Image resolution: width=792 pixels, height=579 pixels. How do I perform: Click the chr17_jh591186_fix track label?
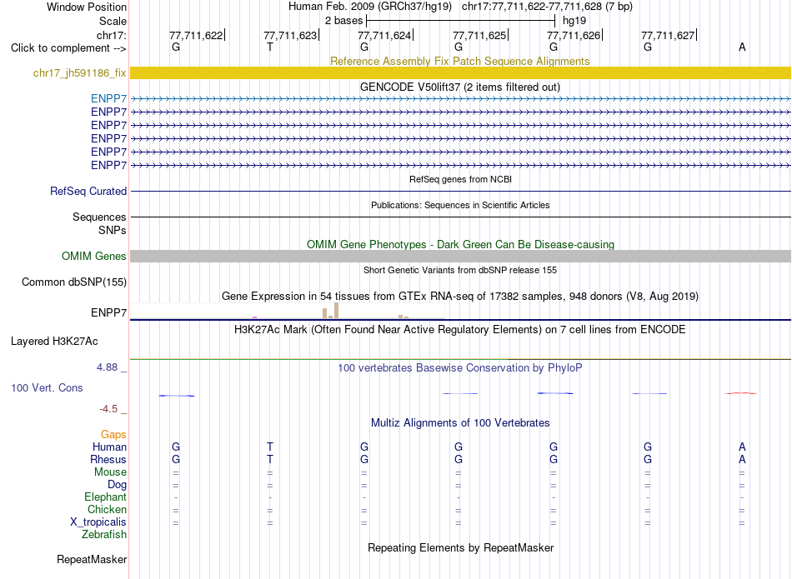(79, 72)
